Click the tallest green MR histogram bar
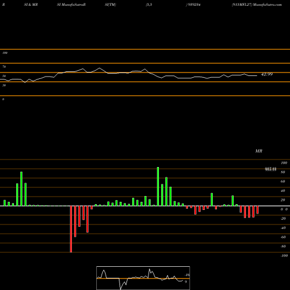 coord(158,186)
